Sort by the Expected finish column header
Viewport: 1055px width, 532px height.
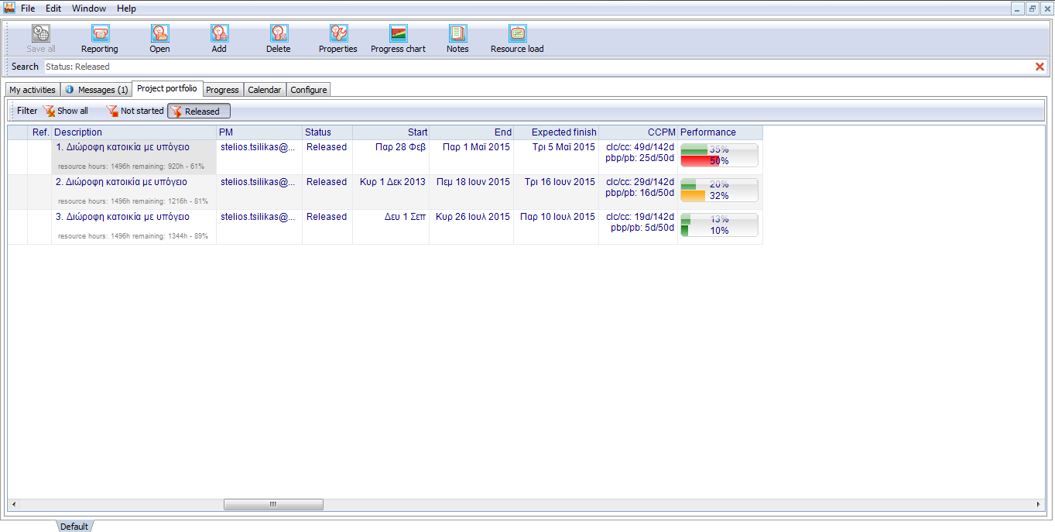point(557,132)
